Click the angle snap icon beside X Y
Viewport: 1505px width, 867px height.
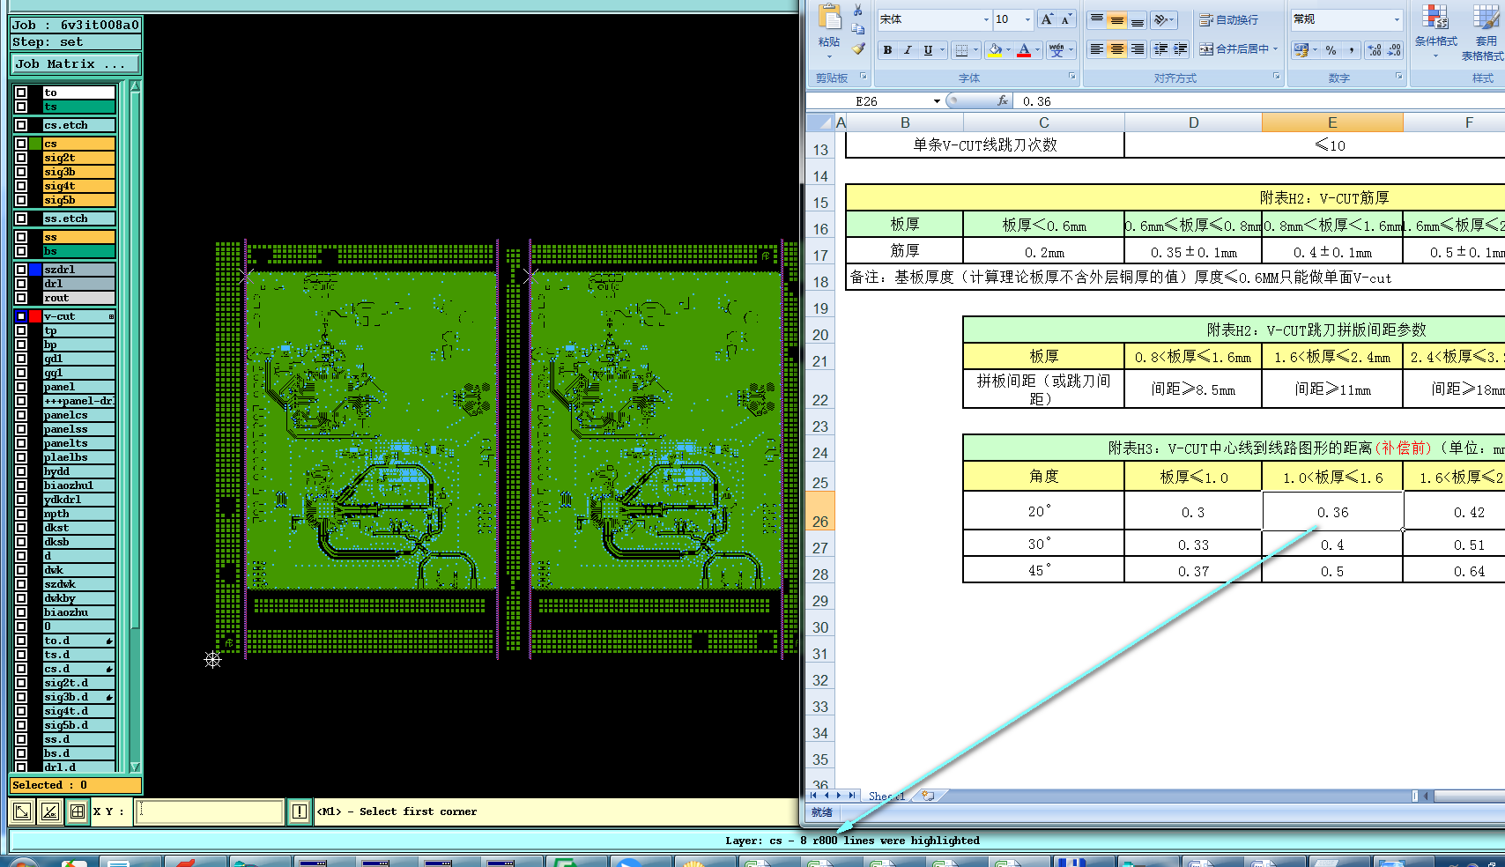tap(50, 811)
